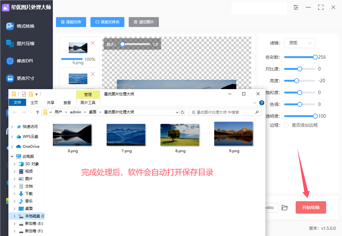The height and width of the screenshot is (236, 342).
Task: Remove 6.png with its red X icon
Action: pos(93,43)
